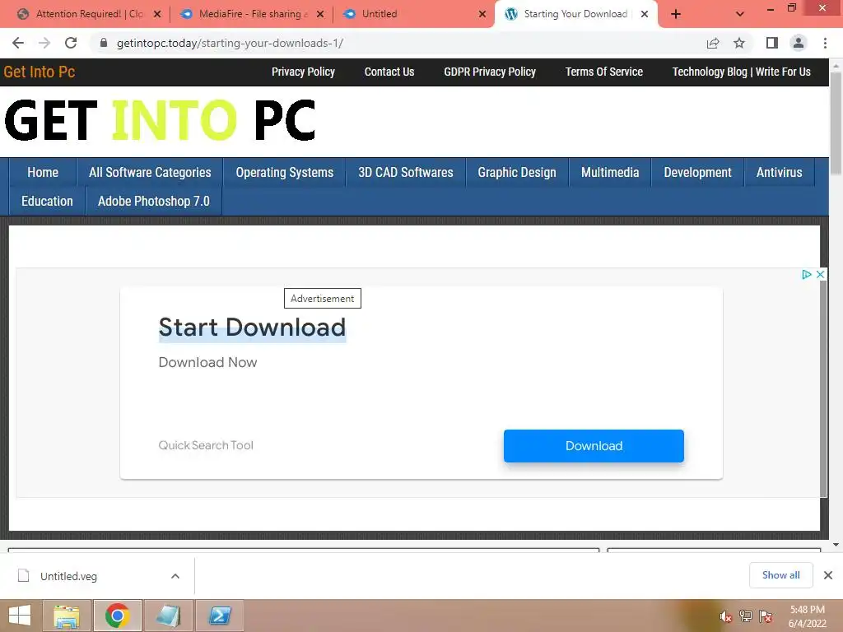Viewport: 843px width, 632px height.
Task: Click the blue Download button
Action: tap(594, 446)
